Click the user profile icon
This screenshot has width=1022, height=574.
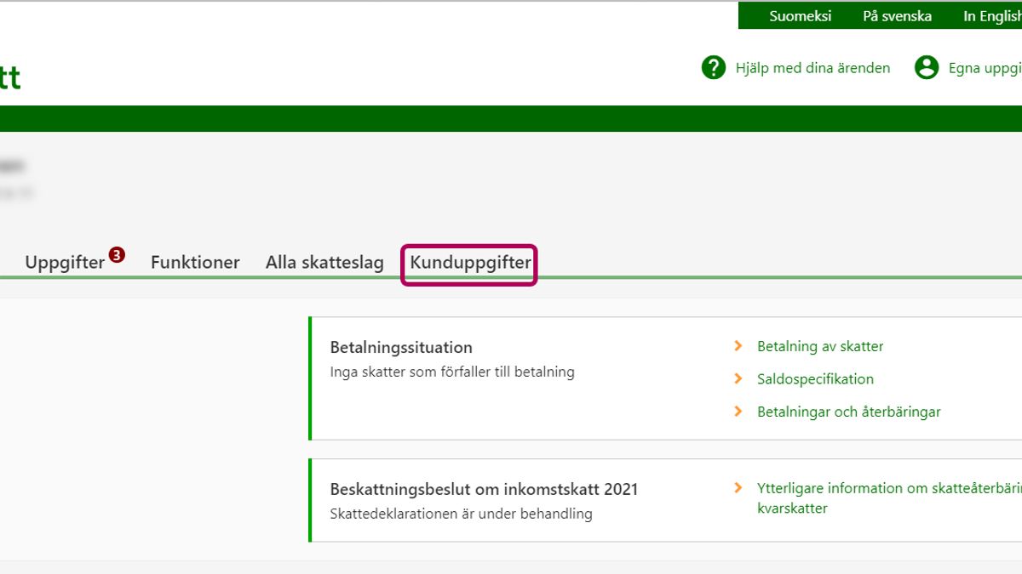[x=926, y=68]
